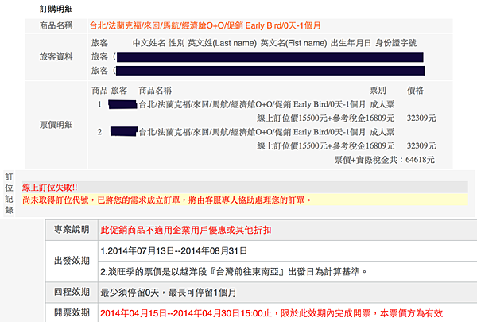Click the 淡旺季 fare calculation note
Viewport: 477px width, 322px height.
(234, 271)
